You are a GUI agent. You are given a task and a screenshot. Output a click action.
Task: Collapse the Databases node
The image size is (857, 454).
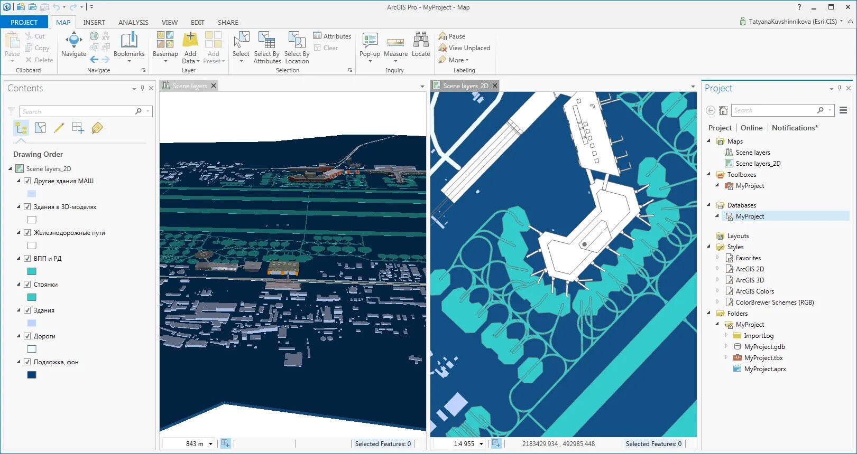[x=709, y=205]
